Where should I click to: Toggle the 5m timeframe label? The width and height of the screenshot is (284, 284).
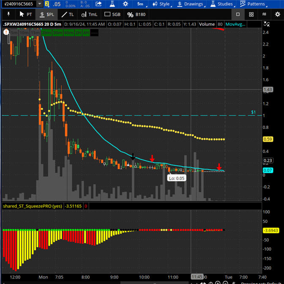(x=14, y=33)
